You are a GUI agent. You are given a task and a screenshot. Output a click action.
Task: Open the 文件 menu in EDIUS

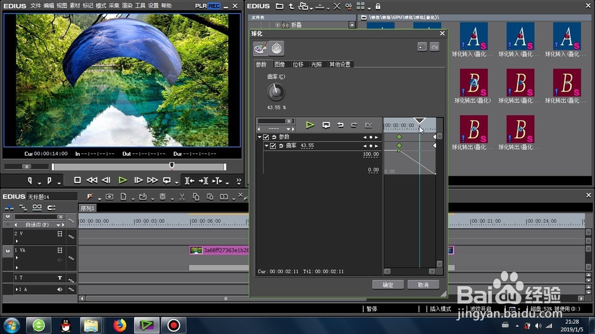(x=35, y=6)
